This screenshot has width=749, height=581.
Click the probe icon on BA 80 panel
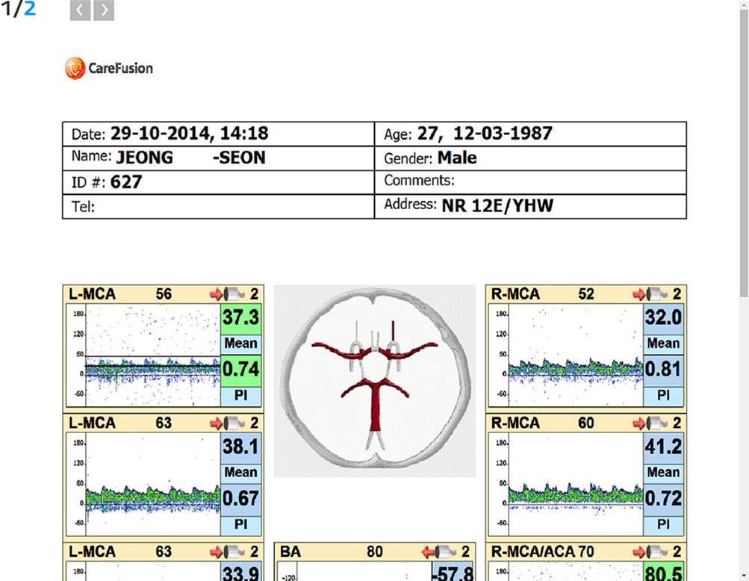439,552
